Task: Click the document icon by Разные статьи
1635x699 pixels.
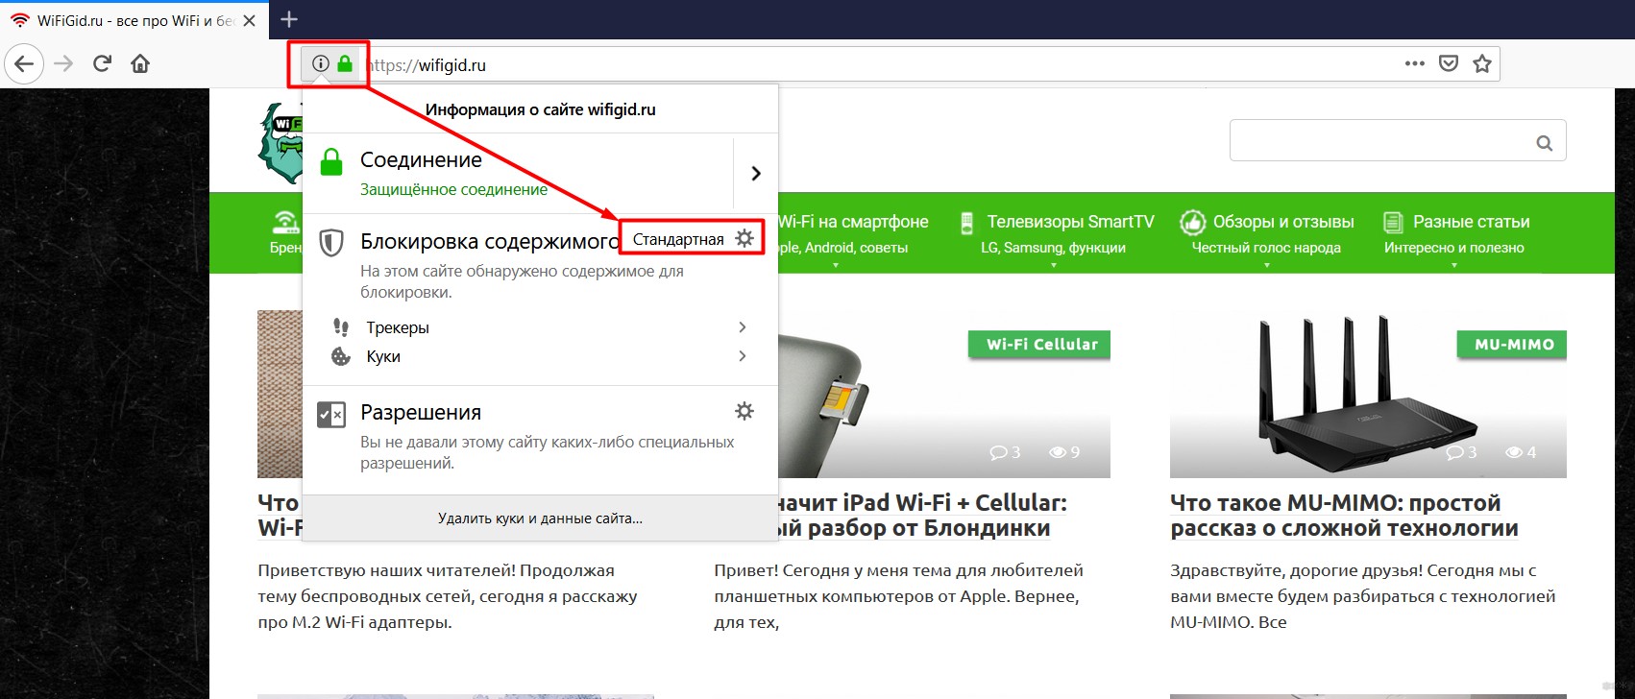Action: point(1393,223)
